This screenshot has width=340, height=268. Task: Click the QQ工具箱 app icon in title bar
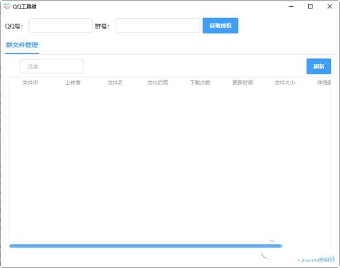point(7,7)
